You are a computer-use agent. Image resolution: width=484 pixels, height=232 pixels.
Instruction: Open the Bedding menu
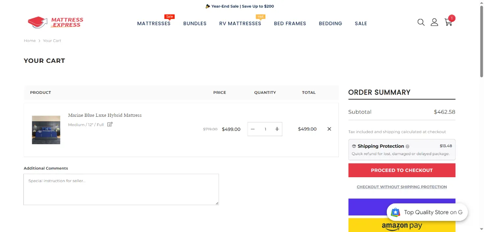(x=330, y=23)
